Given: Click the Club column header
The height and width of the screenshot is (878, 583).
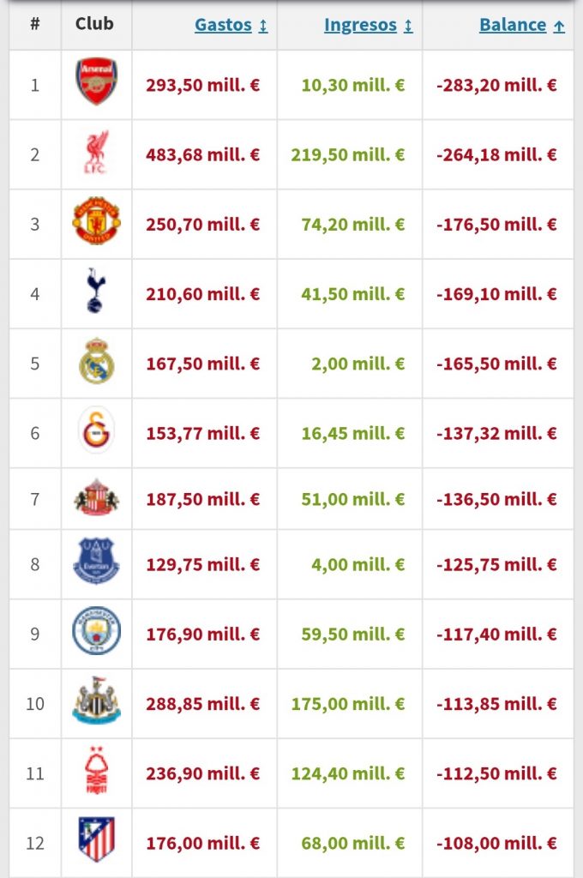Looking at the screenshot, I should pyautogui.click(x=94, y=24).
